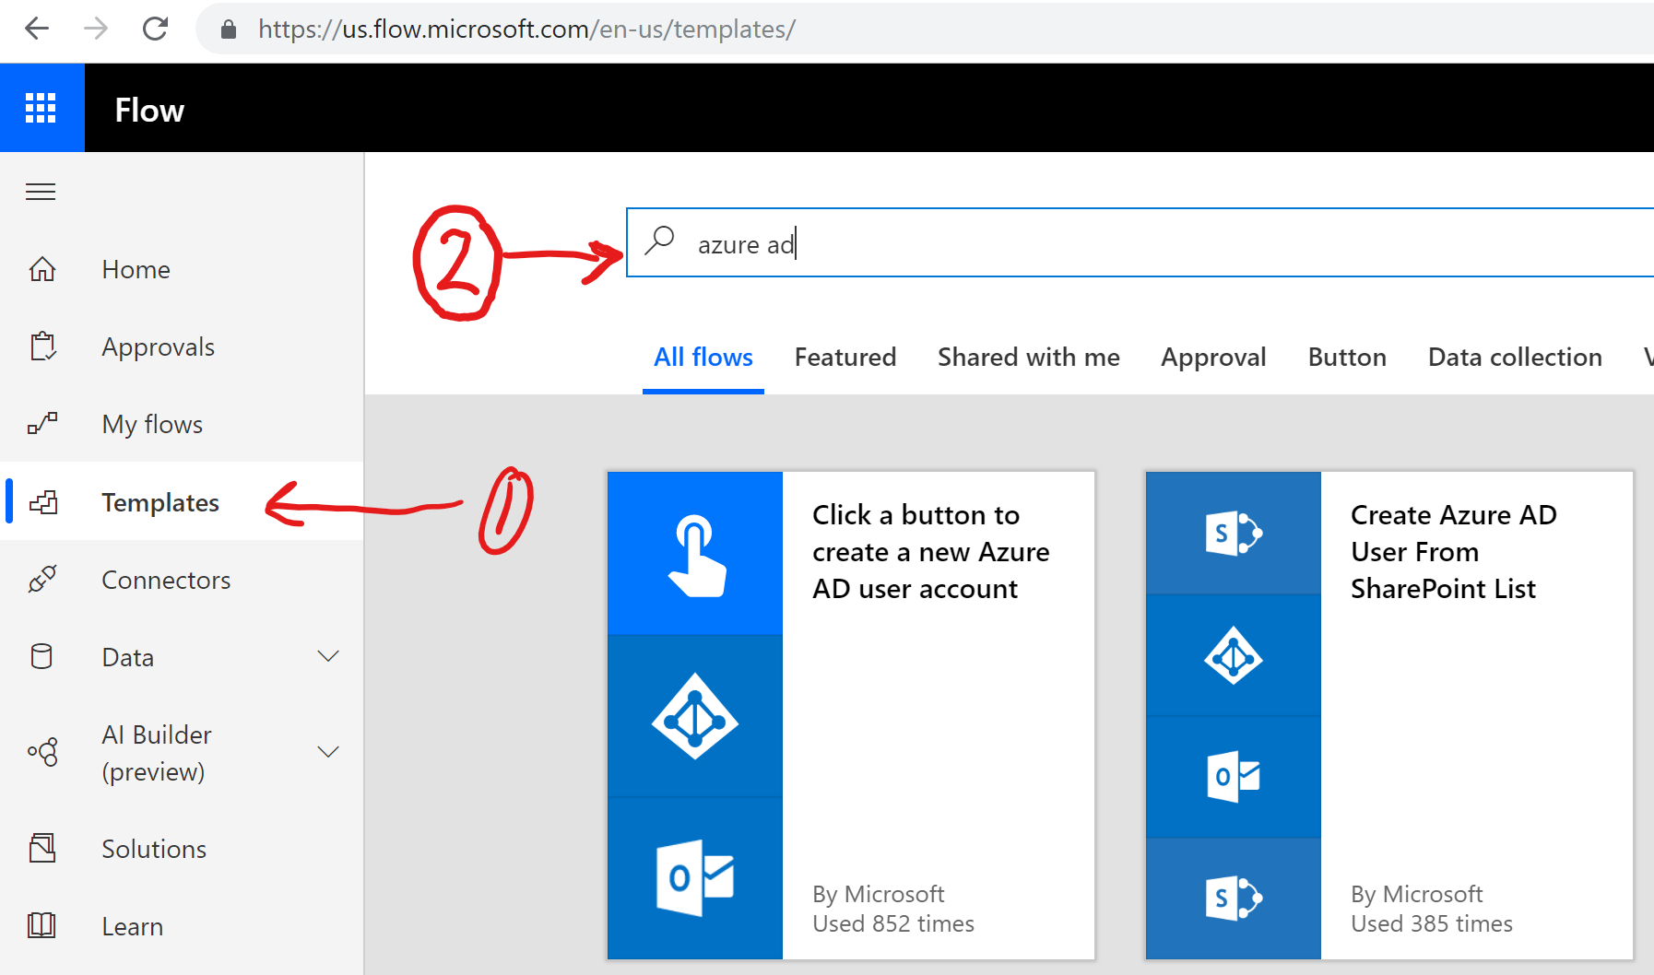Switch to the Featured tab
This screenshot has width=1654, height=975.
(845, 358)
